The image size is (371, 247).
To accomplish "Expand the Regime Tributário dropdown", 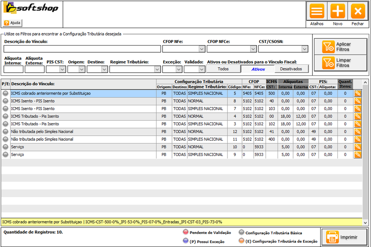I will tap(157, 69).
